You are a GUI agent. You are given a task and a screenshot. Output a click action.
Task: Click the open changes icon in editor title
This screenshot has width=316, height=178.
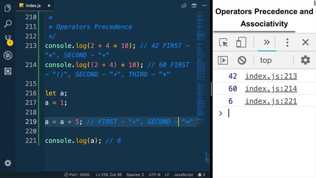pyautogui.click(x=184, y=5)
